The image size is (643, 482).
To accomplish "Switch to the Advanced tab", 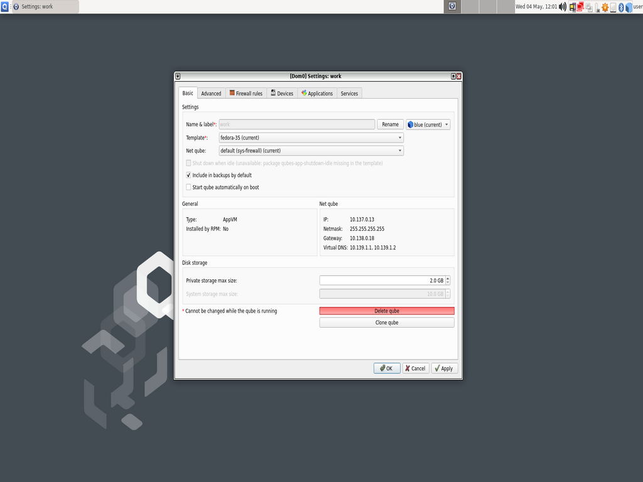I will [211, 94].
